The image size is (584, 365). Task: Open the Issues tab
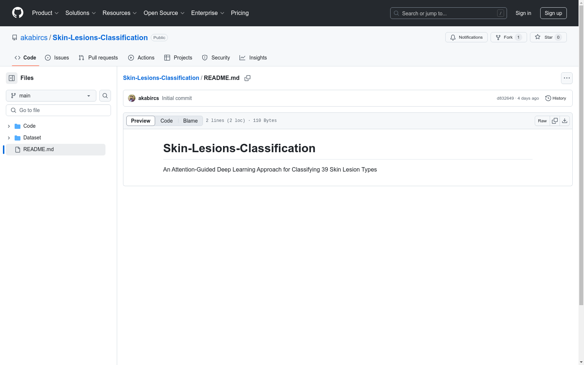(x=57, y=58)
